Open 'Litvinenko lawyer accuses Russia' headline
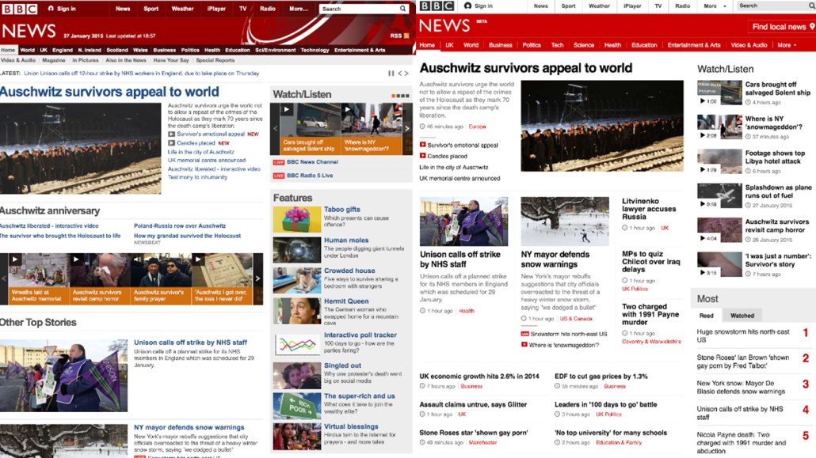The width and height of the screenshot is (816, 458). pos(649,209)
